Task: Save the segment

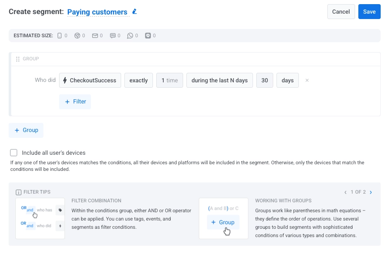Action: point(369,12)
